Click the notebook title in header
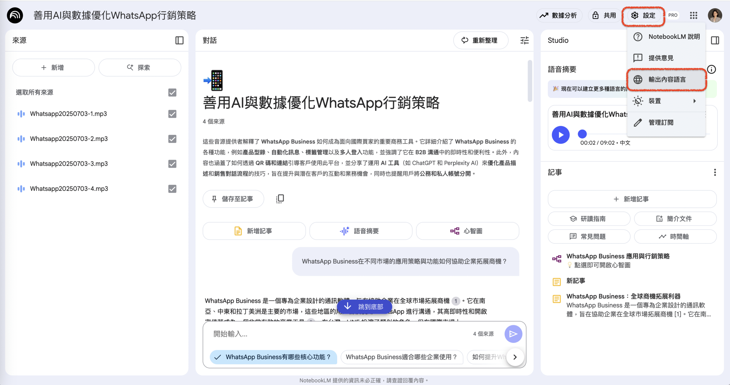This screenshot has width=730, height=385. pyautogui.click(x=115, y=15)
